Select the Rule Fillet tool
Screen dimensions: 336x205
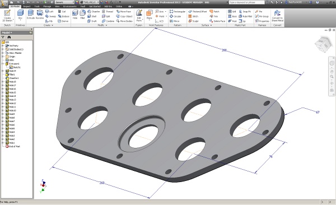[245, 16]
